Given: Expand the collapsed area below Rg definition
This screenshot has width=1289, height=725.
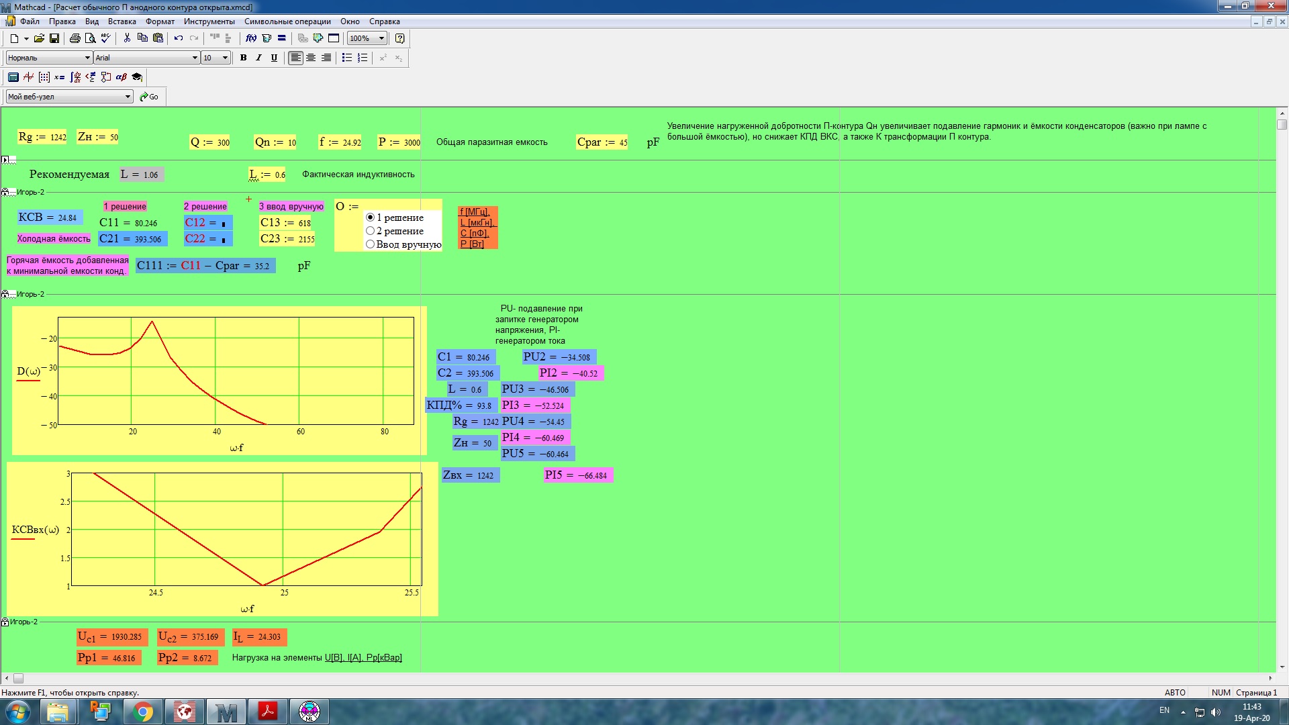Looking at the screenshot, I should (x=5, y=160).
